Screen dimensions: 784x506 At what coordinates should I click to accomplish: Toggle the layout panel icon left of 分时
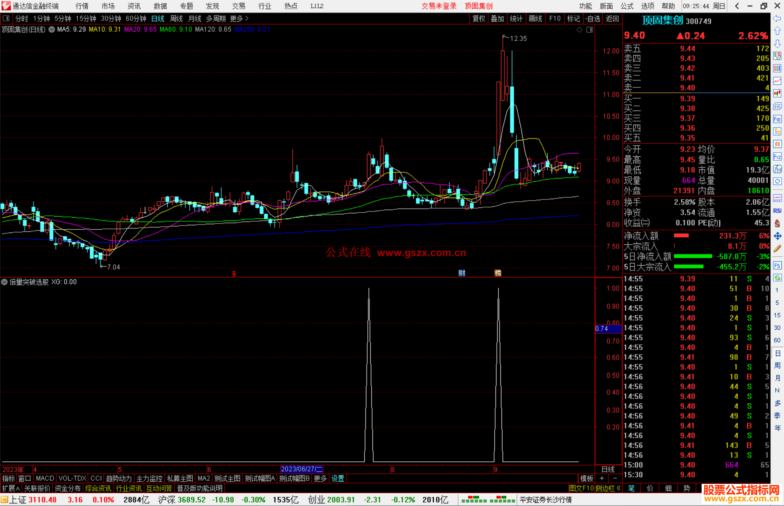click(6, 18)
